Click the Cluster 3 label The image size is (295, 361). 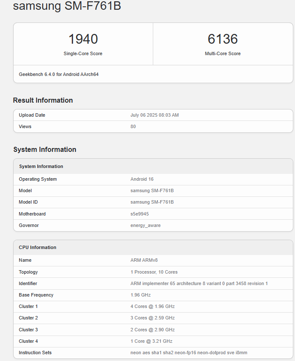28,330
